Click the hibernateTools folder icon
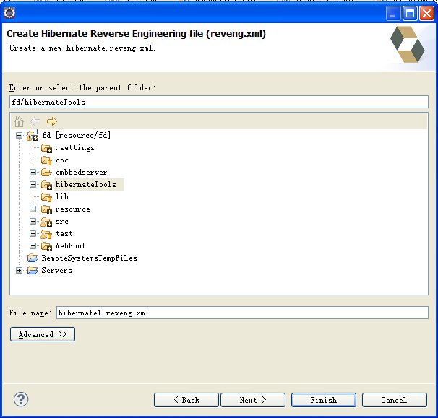438x418 pixels. coord(46,185)
